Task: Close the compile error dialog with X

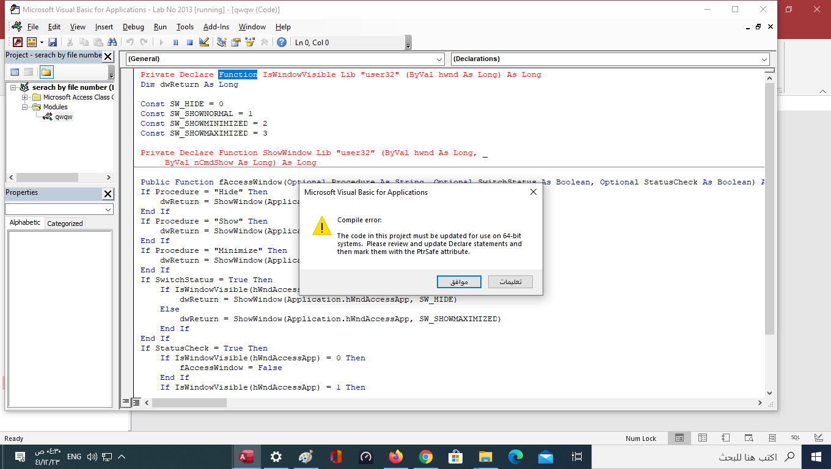Action: pyautogui.click(x=533, y=192)
